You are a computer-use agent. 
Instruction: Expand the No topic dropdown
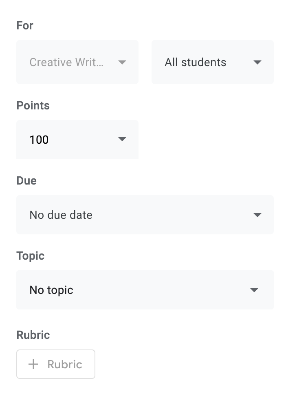click(x=145, y=290)
